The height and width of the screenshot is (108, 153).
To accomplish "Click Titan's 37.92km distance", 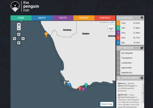I will pyautogui.click(x=137, y=28).
